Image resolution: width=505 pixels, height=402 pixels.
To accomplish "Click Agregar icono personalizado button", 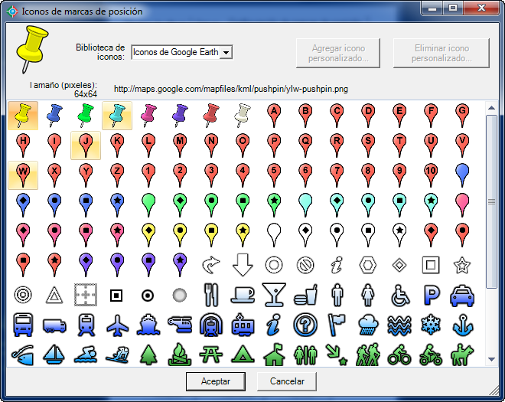I will 338,53.
